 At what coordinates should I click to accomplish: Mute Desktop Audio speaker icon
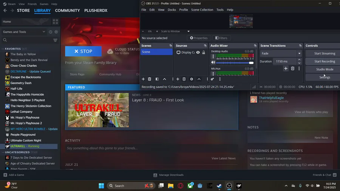[213, 63]
